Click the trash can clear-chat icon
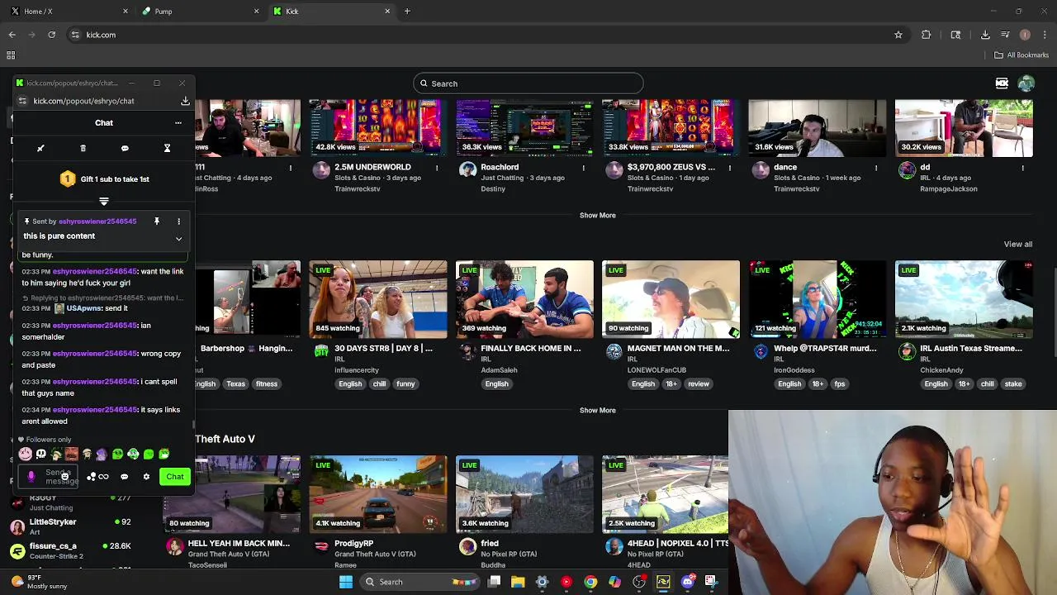The width and height of the screenshot is (1057, 595). pyautogui.click(x=83, y=148)
